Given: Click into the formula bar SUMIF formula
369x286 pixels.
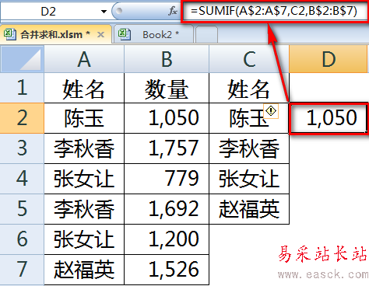Looking at the screenshot, I should click(275, 11).
